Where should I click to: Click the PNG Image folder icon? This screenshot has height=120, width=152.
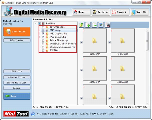[47, 30]
